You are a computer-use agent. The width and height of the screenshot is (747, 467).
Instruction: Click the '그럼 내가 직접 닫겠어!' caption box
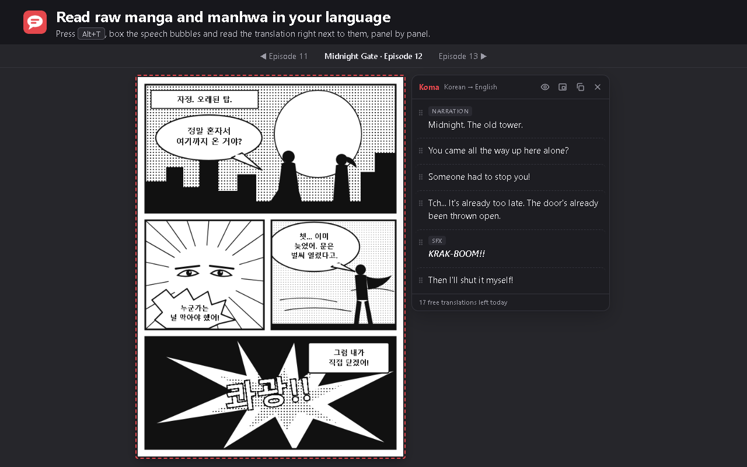click(x=348, y=358)
